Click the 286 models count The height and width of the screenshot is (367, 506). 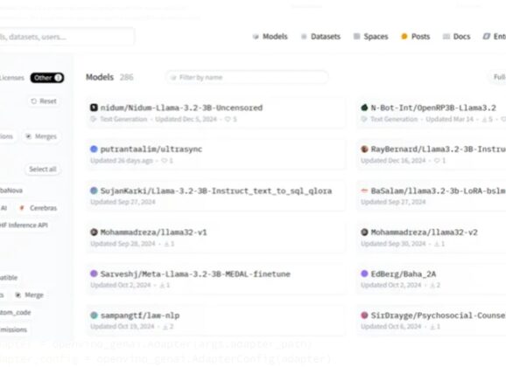126,77
